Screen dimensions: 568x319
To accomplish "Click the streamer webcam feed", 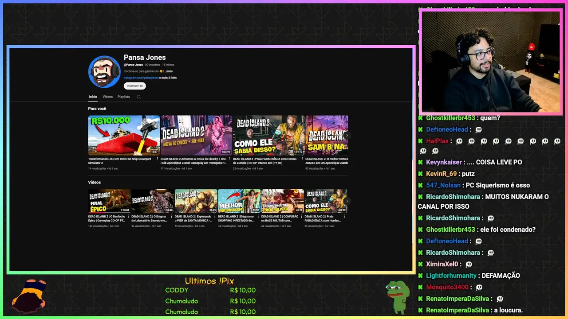I will click(490, 62).
